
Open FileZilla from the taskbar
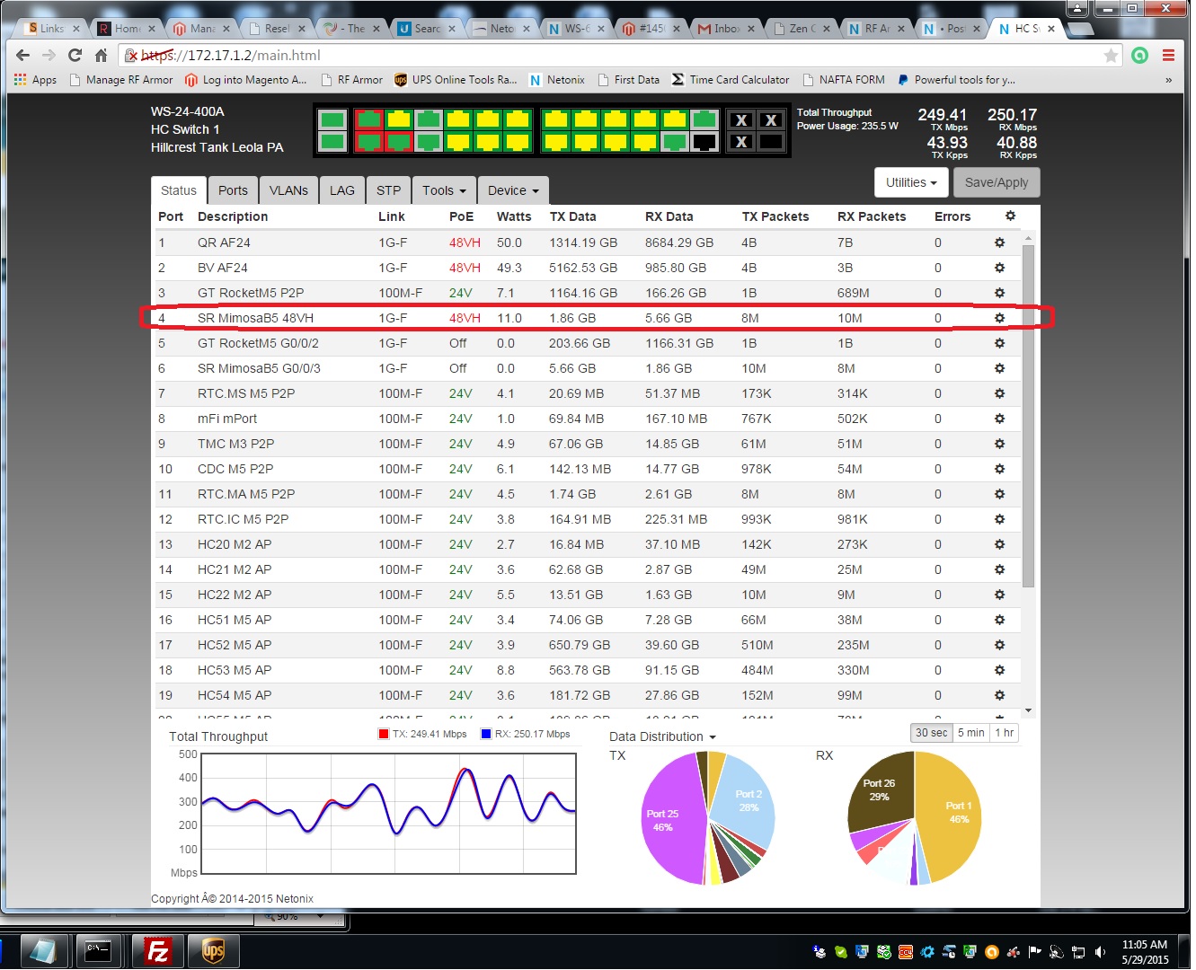click(x=157, y=950)
